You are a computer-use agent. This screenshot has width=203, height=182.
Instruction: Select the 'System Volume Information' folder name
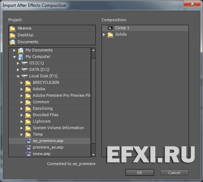point(58,128)
